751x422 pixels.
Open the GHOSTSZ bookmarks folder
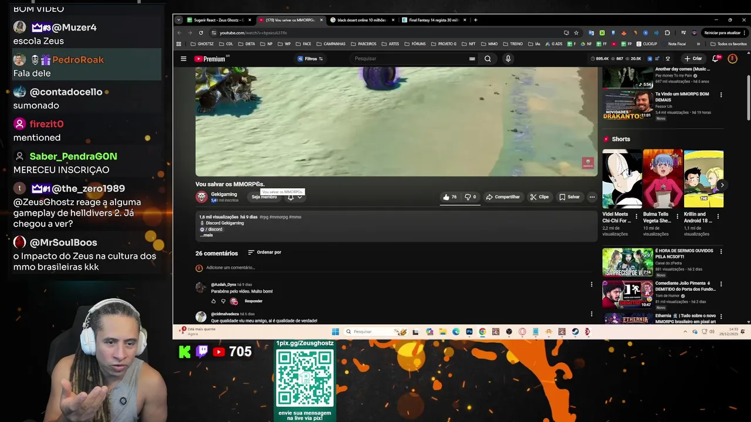pos(202,44)
